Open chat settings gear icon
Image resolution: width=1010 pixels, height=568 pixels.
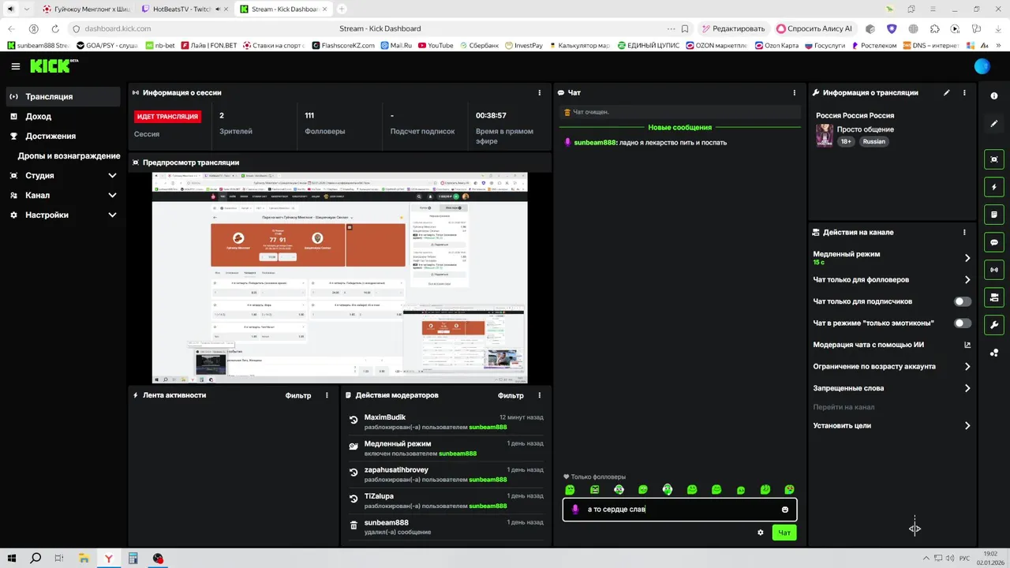coord(761,532)
